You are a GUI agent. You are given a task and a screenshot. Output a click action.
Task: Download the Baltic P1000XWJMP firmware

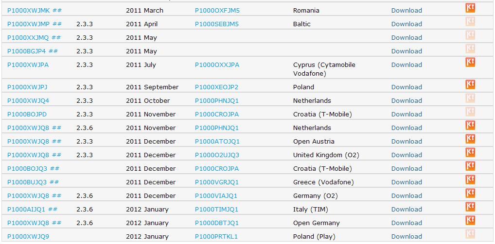click(x=407, y=24)
